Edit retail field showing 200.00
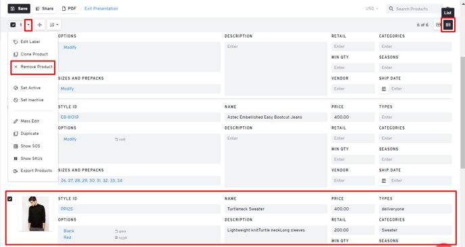Image resolution: width=465 pixels, height=247 pixels. pos(353,230)
